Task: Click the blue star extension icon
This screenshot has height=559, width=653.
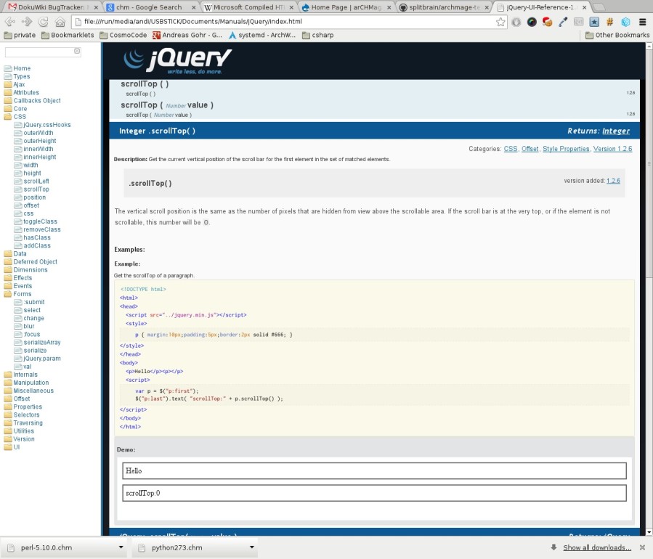Action: (594, 22)
